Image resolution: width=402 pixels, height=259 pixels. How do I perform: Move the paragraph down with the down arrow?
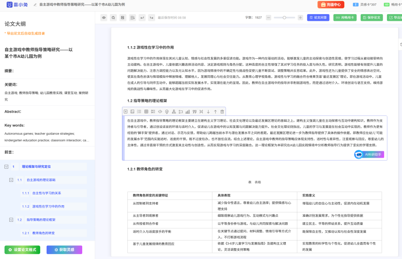208,112
